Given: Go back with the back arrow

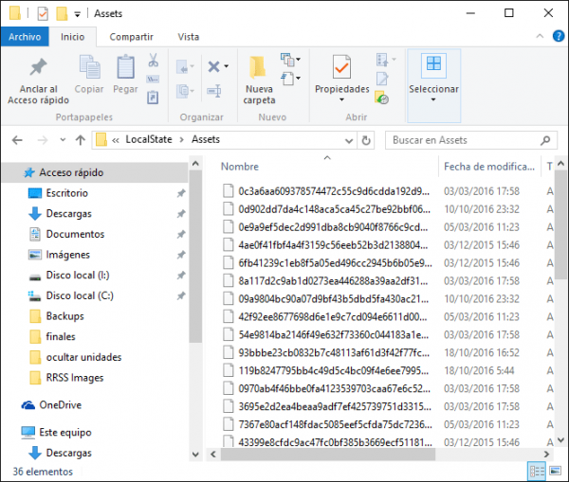Looking at the screenshot, I should [17, 140].
